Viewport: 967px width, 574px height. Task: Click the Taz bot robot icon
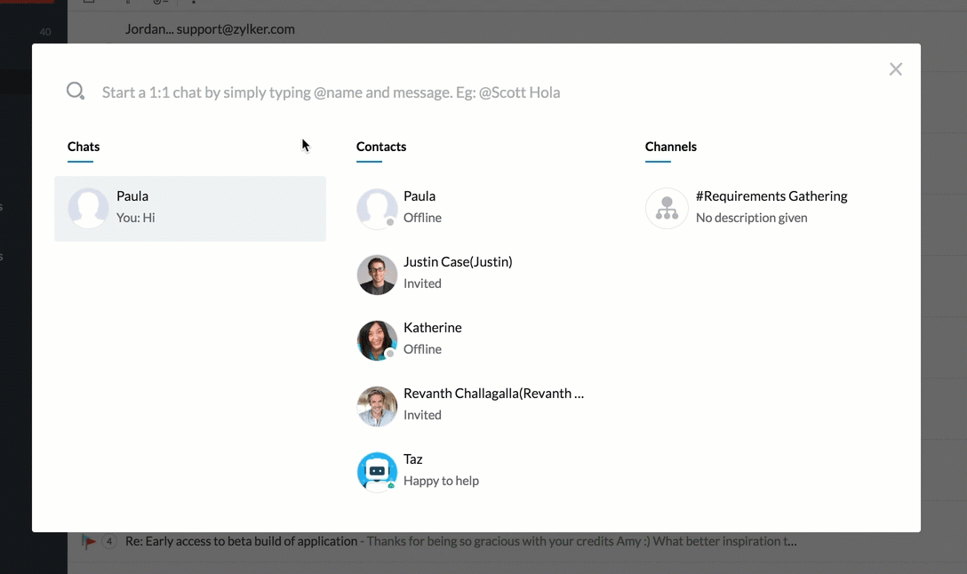tap(377, 472)
